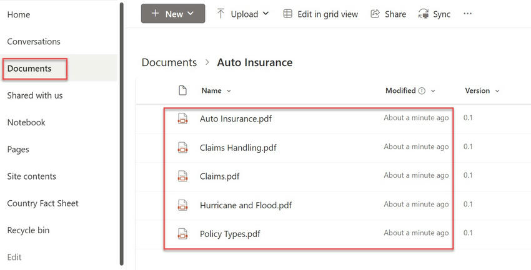Click the Auto Insurance breadcrumb
This screenshot has width=531, height=270.
click(x=255, y=62)
